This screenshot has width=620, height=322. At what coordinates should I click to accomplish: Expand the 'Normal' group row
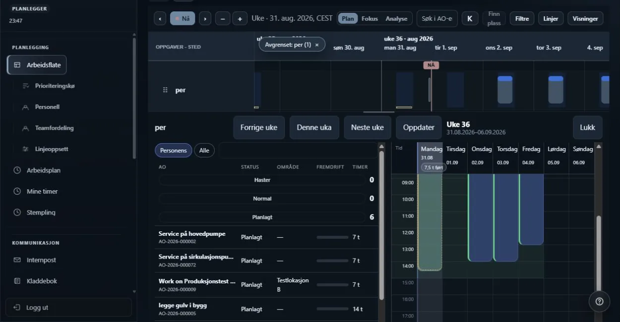[262, 199]
